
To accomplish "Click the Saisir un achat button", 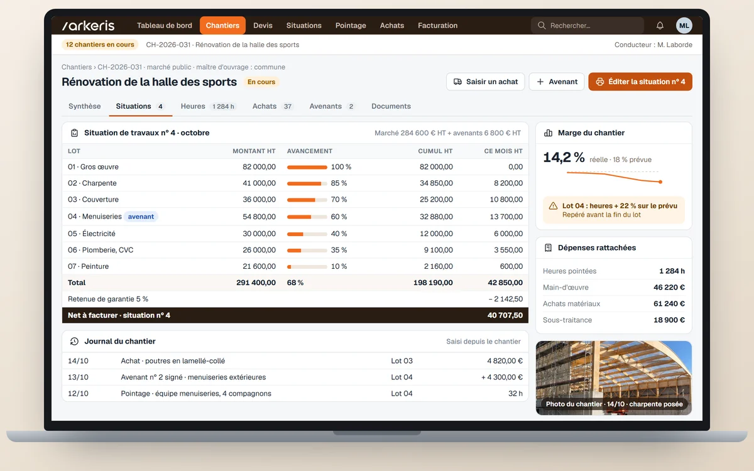I will coord(486,82).
